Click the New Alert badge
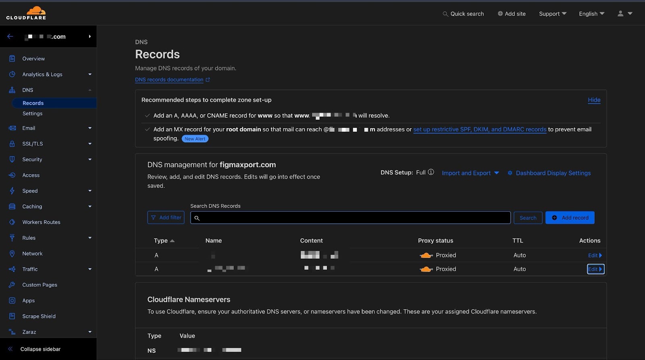This screenshot has width=645, height=360. [x=195, y=139]
